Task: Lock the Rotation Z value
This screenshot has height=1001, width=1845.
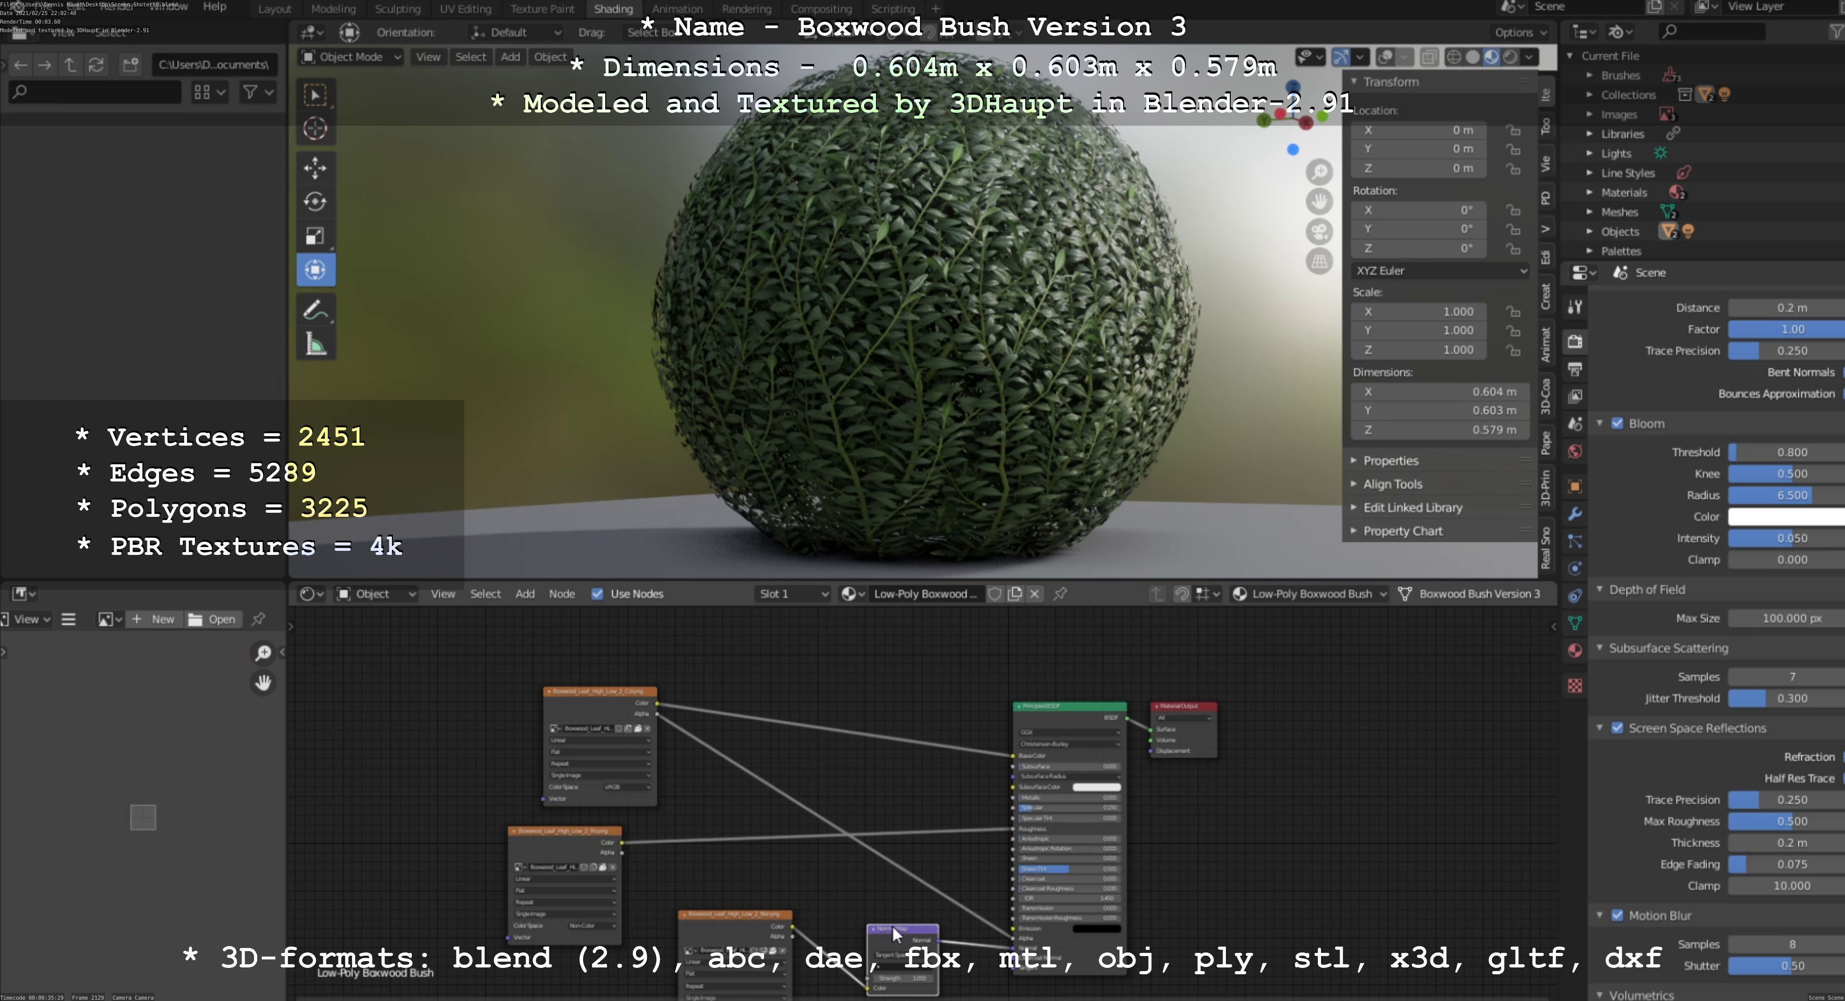Action: [x=1512, y=248]
